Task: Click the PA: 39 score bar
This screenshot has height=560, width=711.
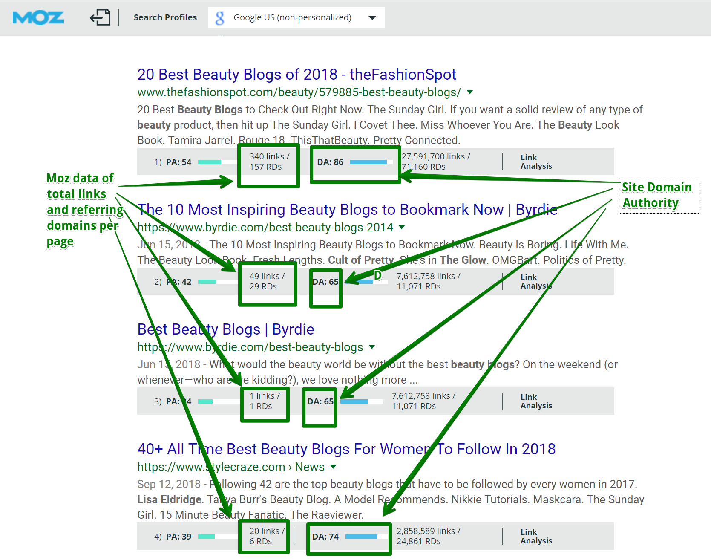Action: click(x=217, y=537)
